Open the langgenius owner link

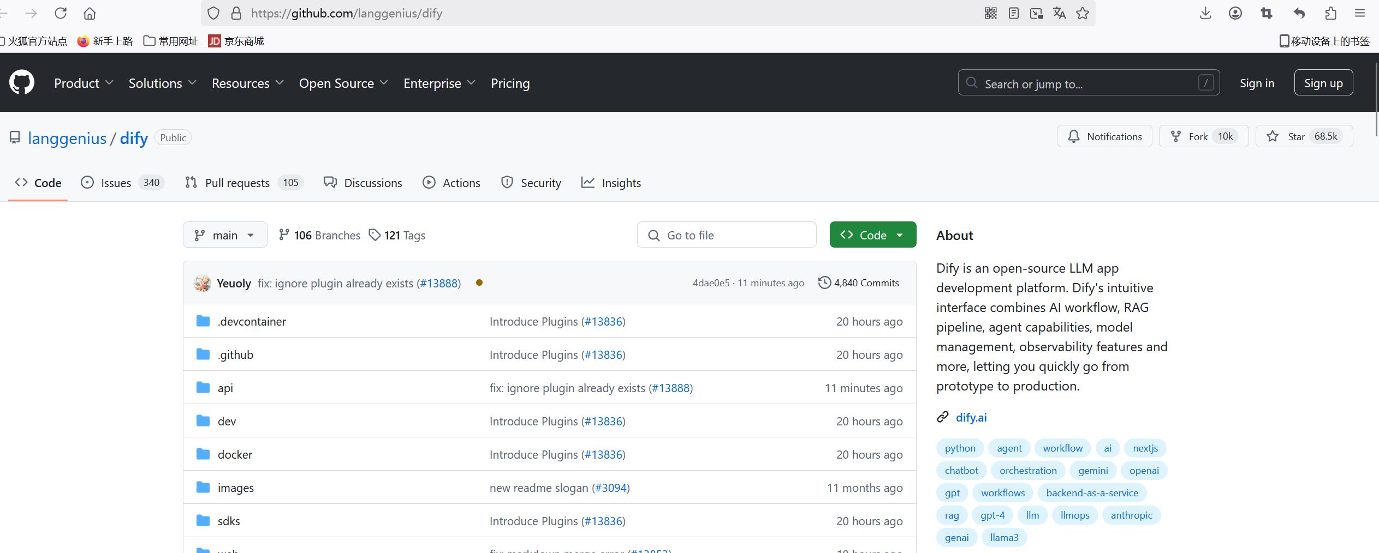(67, 138)
